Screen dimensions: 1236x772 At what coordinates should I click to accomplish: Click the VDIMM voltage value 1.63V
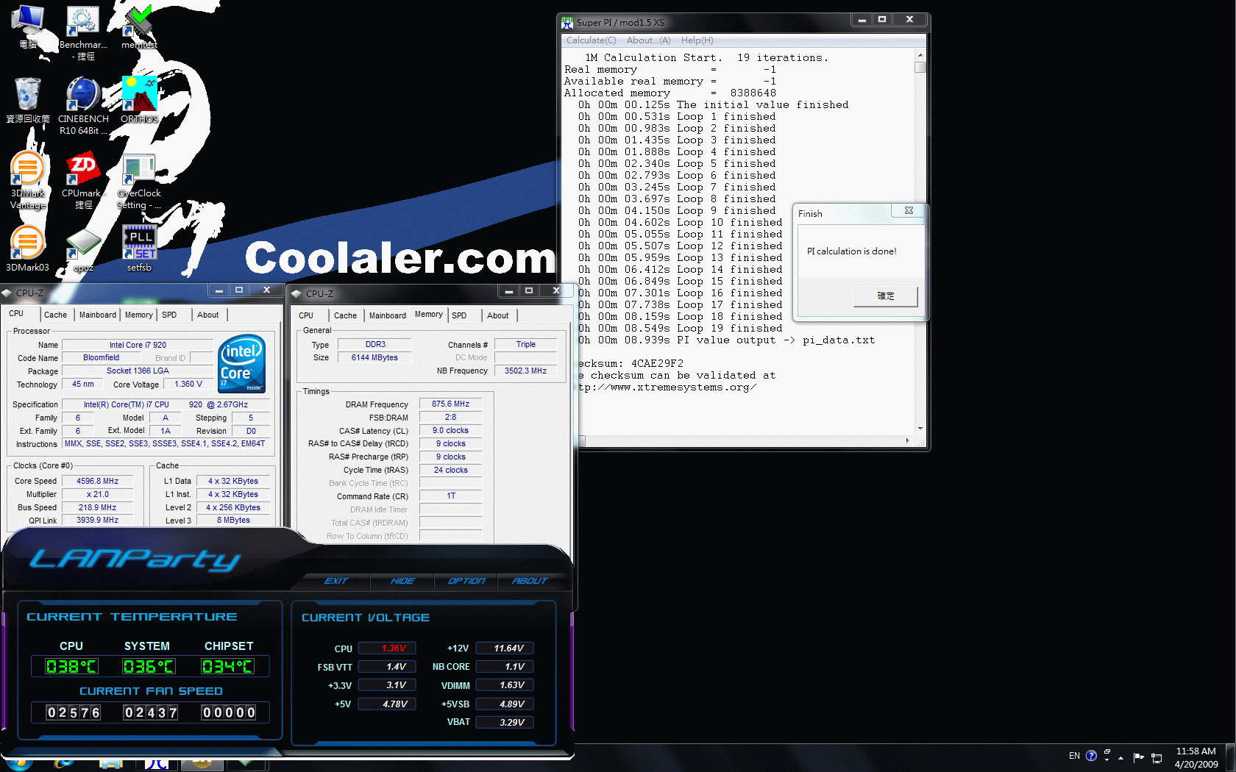[x=505, y=685]
